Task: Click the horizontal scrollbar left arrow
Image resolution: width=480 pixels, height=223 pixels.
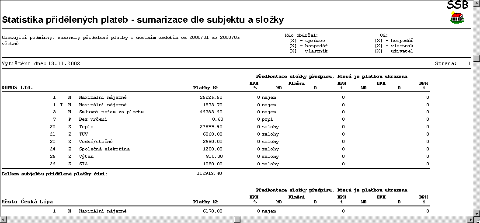Action: 3,220
